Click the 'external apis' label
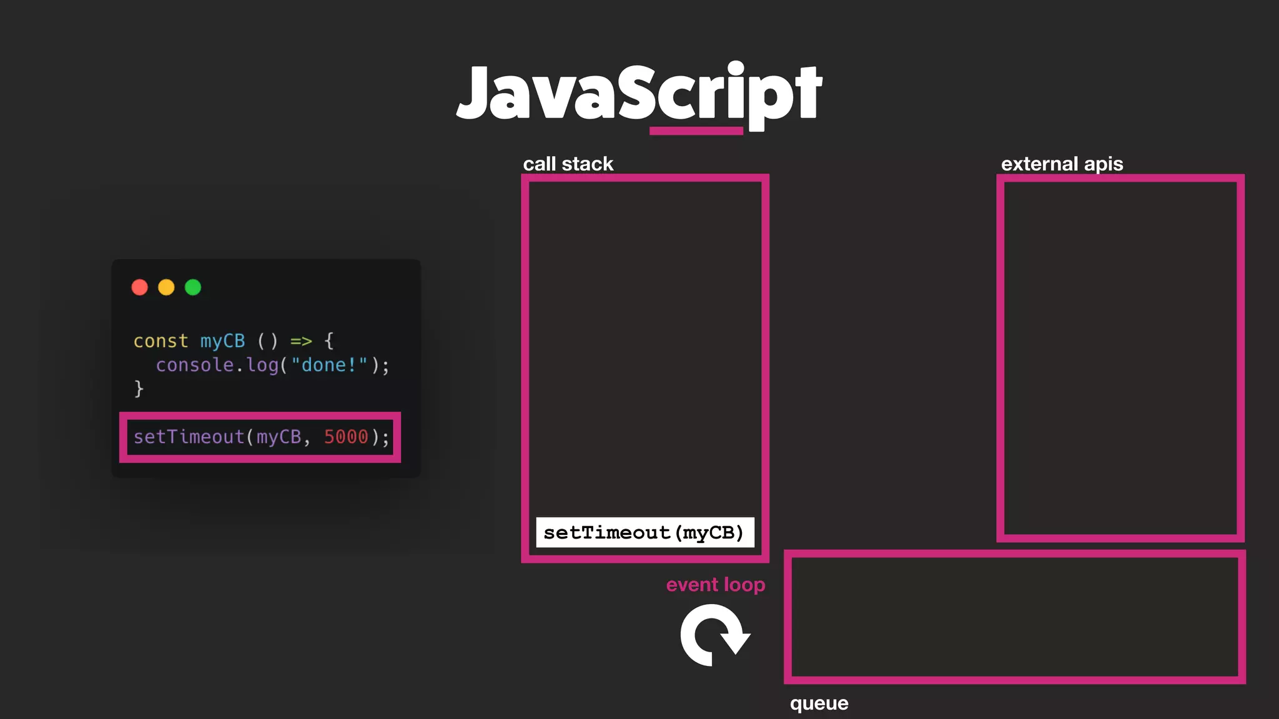 click(x=1062, y=164)
